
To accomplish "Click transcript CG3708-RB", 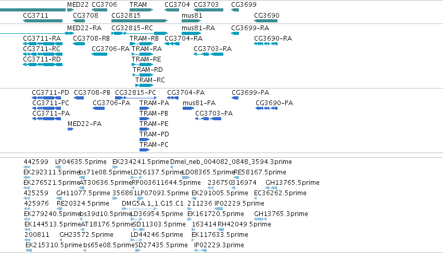I will 91,39.
